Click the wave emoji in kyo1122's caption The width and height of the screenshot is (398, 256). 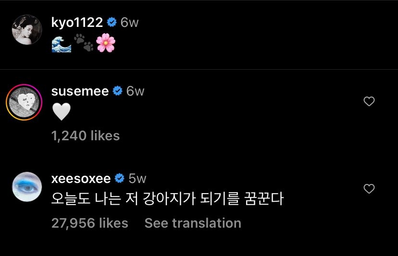pyautogui.click(x=61, y=44)
